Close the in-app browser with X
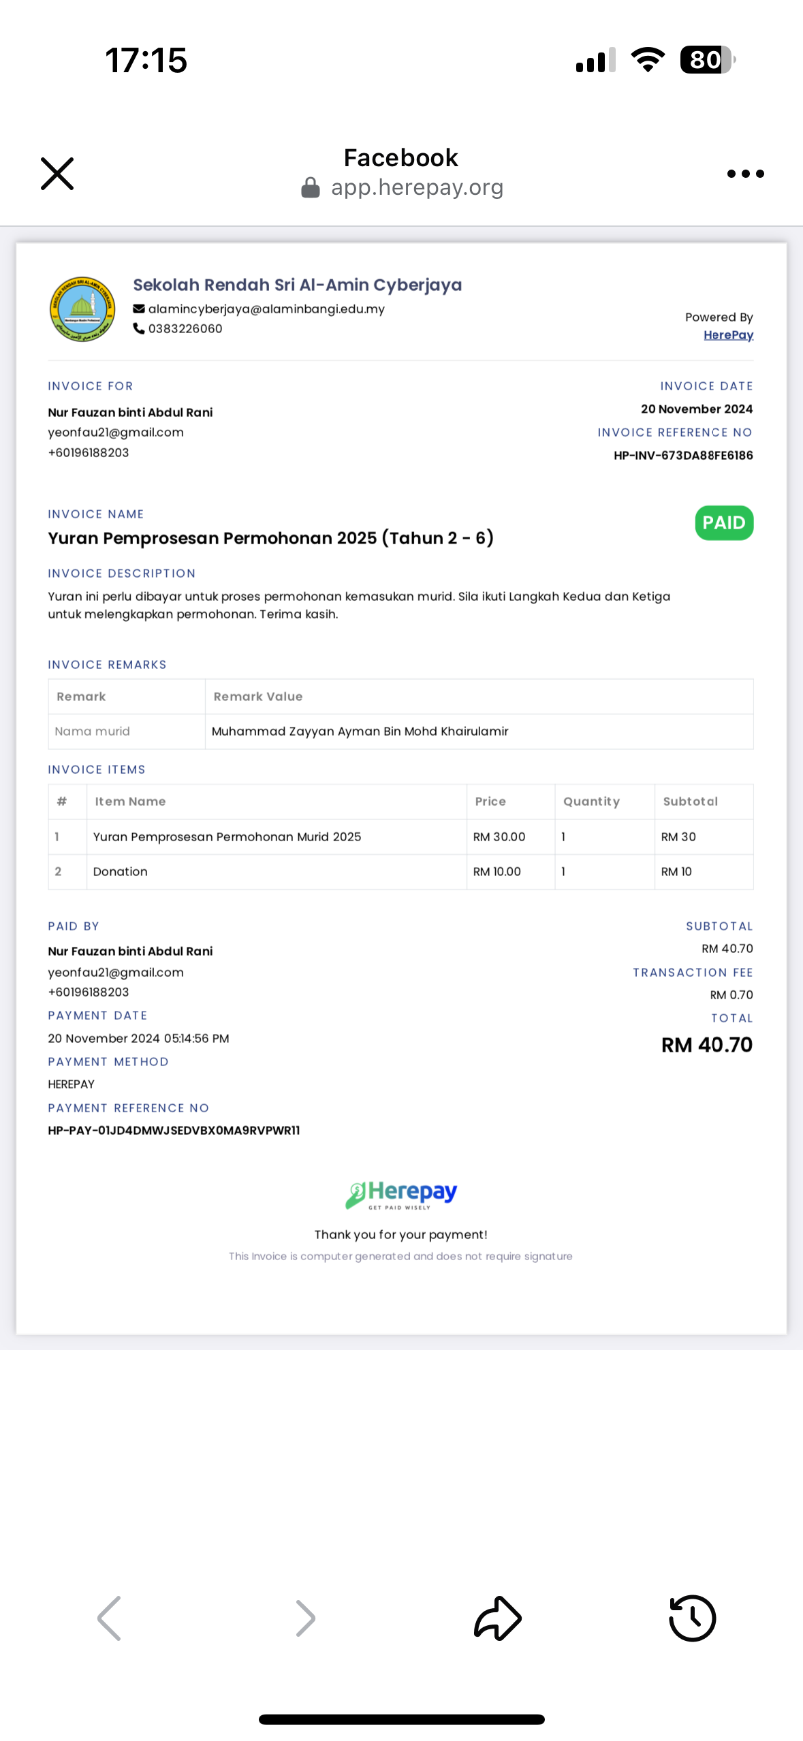 57,174
